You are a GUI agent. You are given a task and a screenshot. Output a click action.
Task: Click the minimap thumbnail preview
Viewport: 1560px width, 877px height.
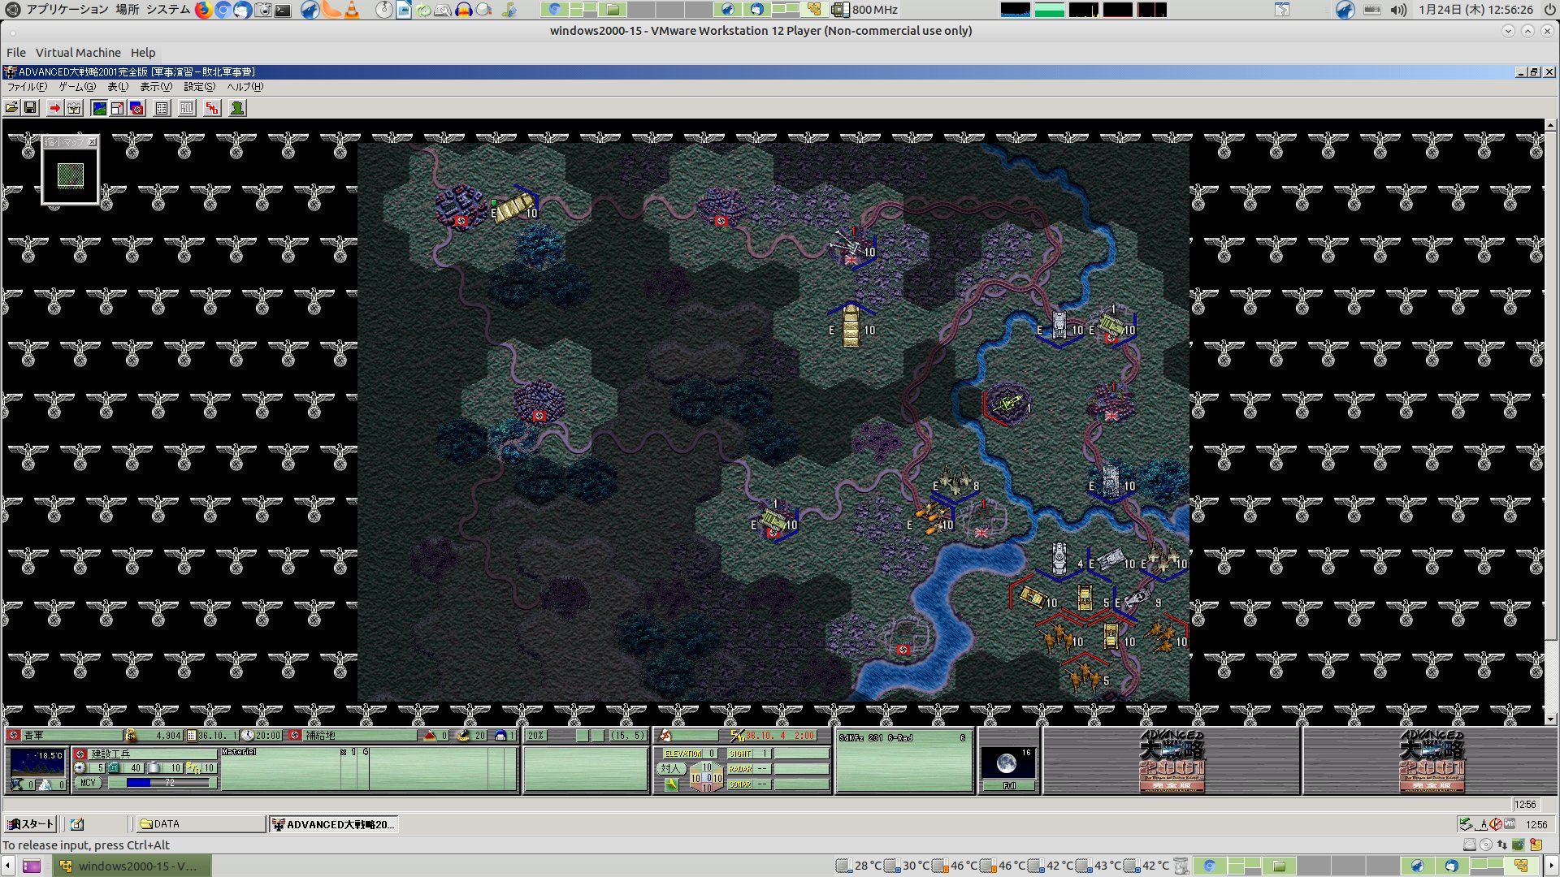pyautogui.click(x=71, y=175)
